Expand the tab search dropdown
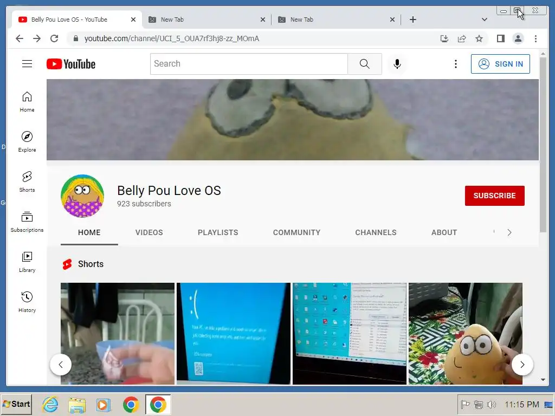The image size is (555, 416). click(484, 19)
